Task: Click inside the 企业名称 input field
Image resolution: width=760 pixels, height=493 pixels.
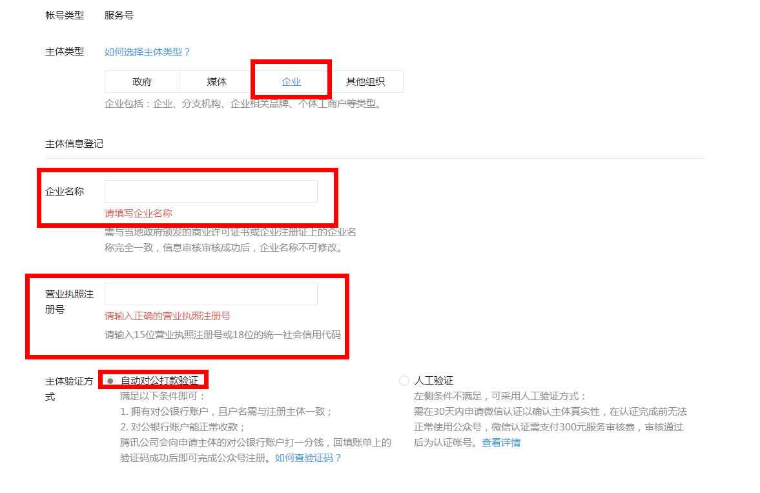Action: pyautogui.click(x=211, y=191)
